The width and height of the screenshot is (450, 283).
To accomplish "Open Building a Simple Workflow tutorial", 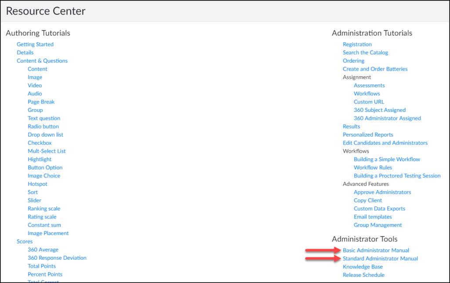I will click(387, 159).
